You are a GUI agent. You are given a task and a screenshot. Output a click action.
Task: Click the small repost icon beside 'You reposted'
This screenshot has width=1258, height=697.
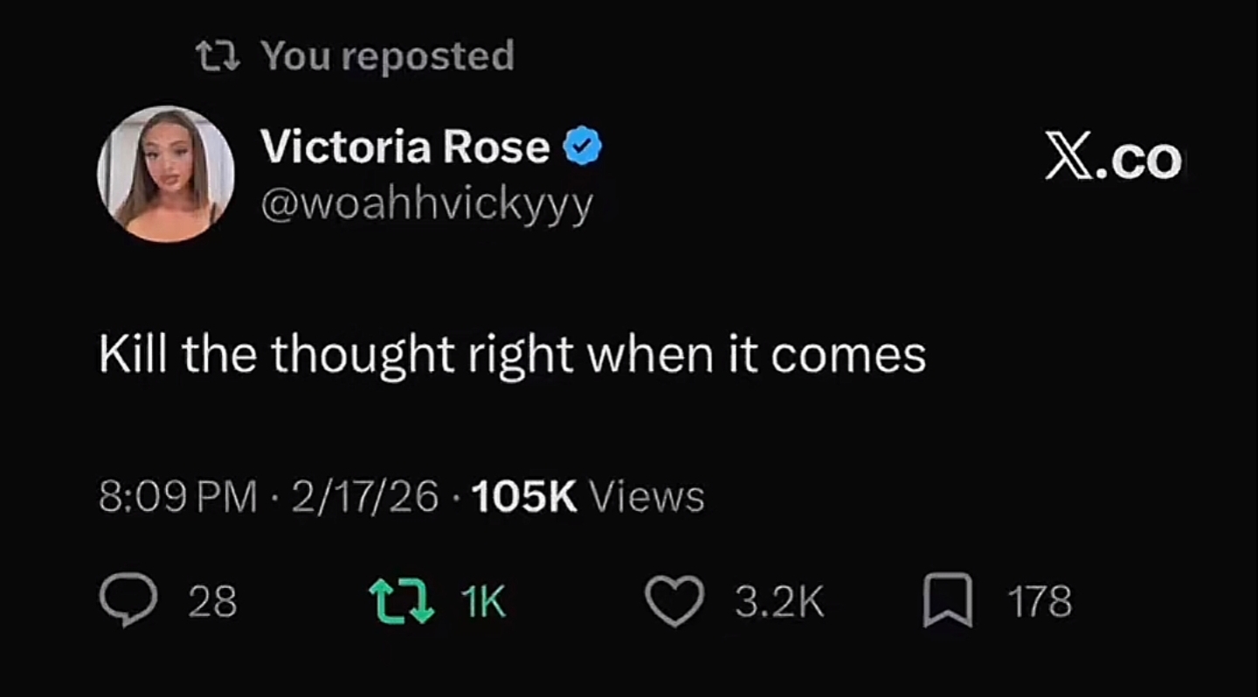tap(218, 58)
